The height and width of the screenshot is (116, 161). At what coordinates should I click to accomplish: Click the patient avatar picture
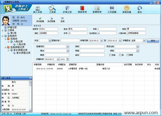coord(6,21)
